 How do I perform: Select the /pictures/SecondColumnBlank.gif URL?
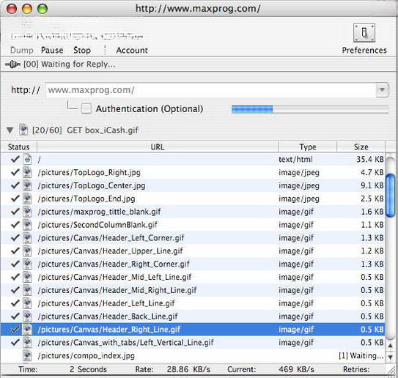point(97,225)
